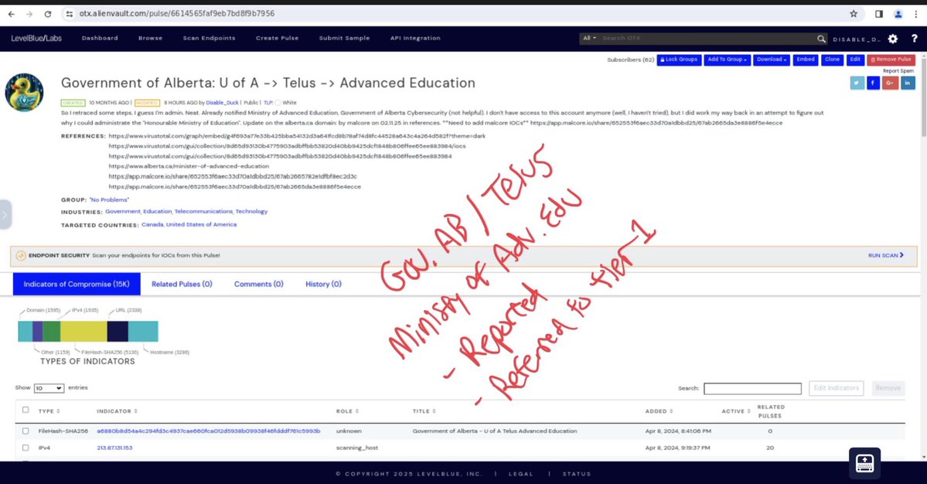Check the FileHash-SHA256 row checkbox
This screenshot has width=927, height=484.
point(26,431)
